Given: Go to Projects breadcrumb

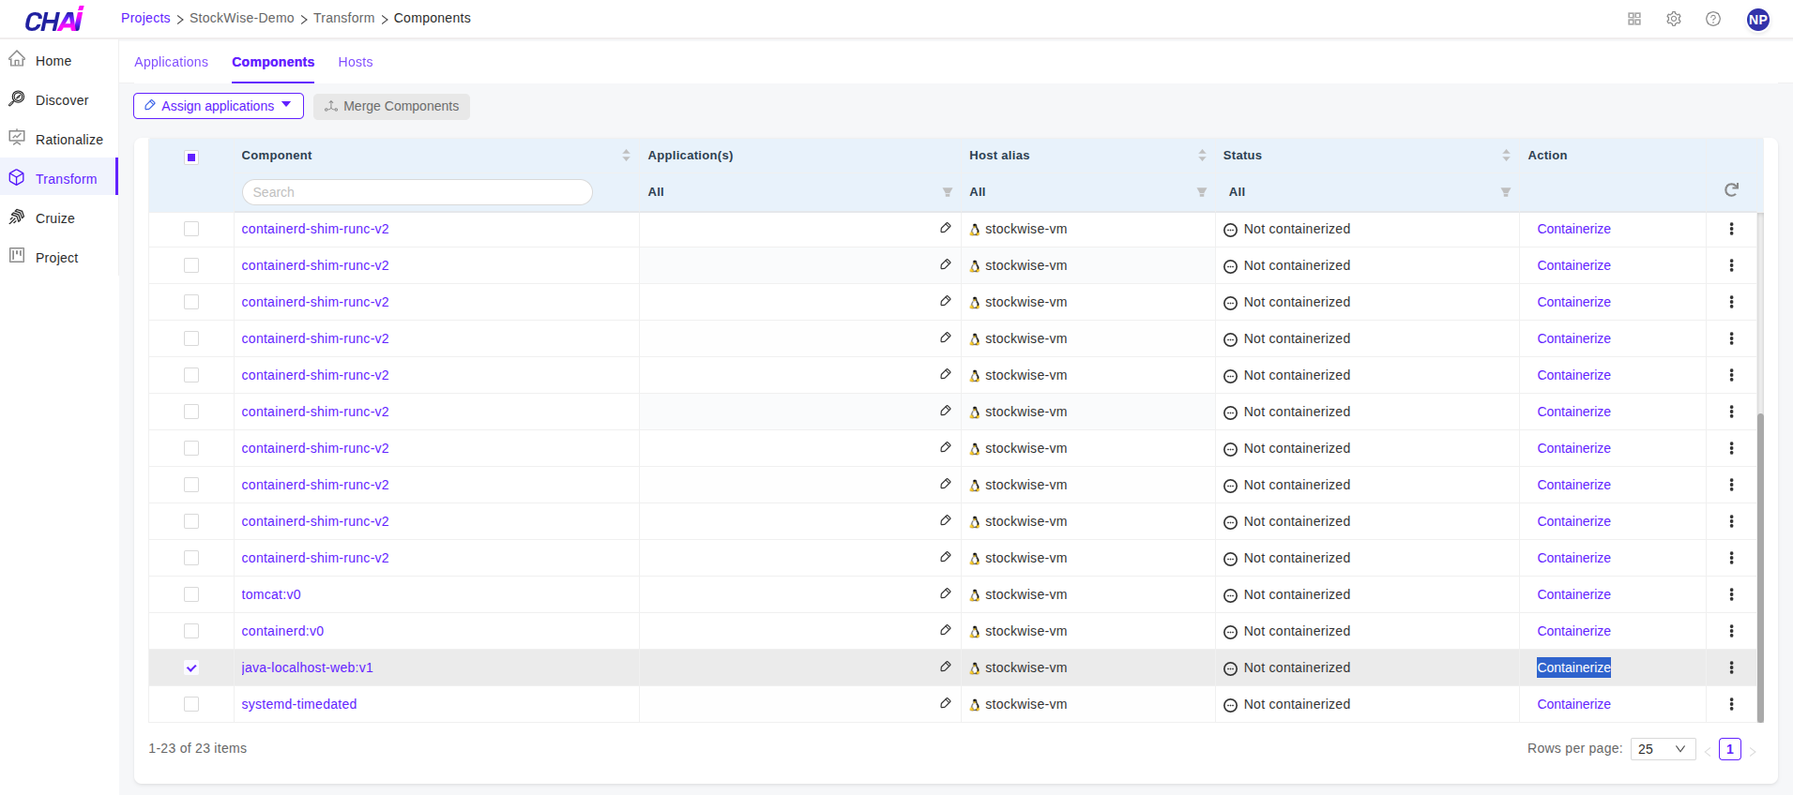Looking at the screenshot, I should point(145,18).
